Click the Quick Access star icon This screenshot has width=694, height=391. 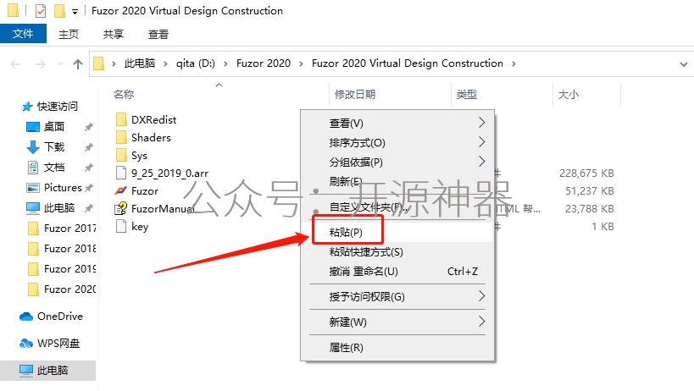[27, 107]
